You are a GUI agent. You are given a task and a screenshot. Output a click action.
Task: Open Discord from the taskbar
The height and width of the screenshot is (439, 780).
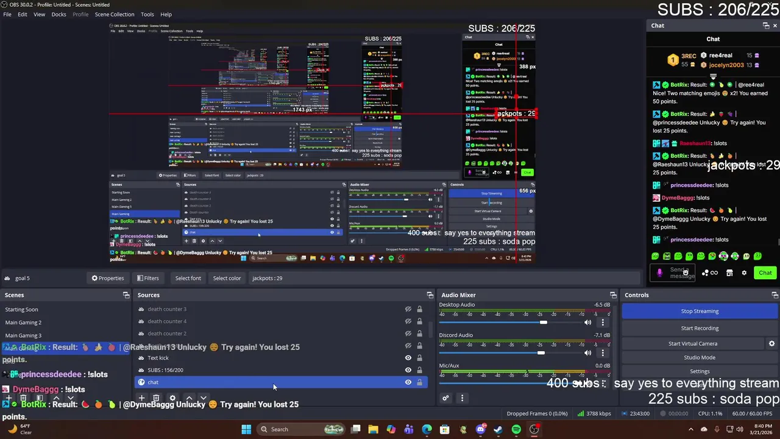(x=480, y=429)
